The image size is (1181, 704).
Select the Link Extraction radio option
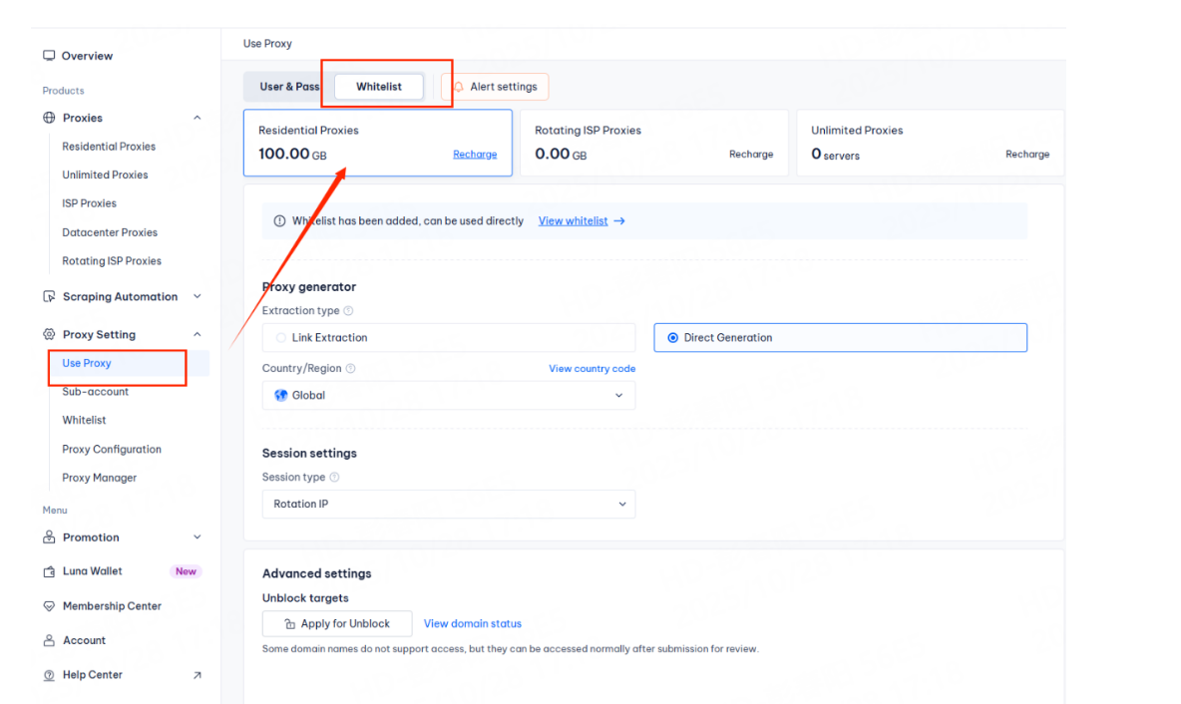pos(281,338)
